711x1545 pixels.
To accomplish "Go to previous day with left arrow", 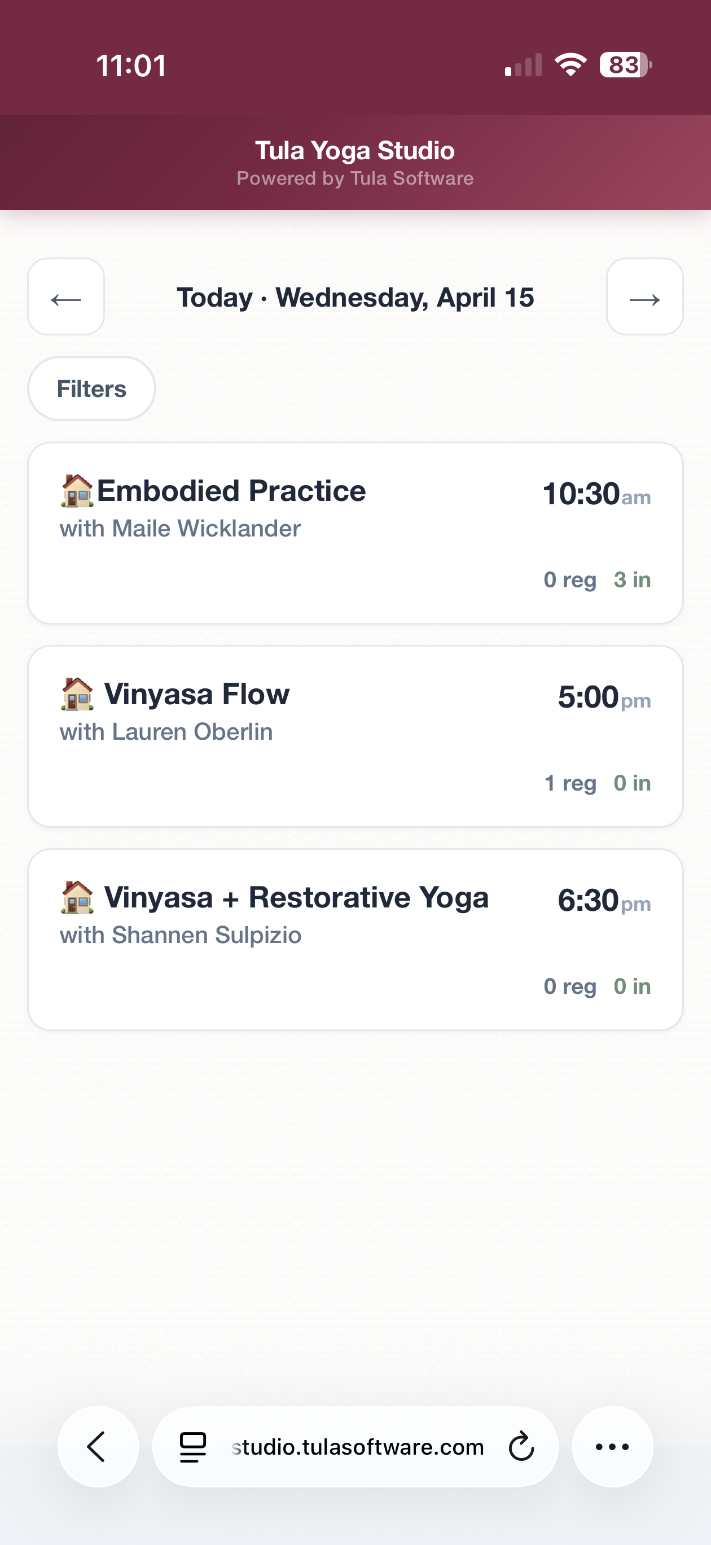I will (66, 297).
